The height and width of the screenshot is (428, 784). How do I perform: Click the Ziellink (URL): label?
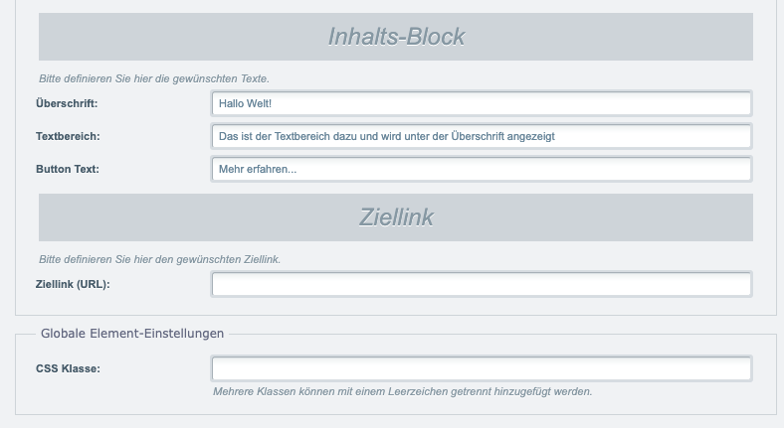73,284
